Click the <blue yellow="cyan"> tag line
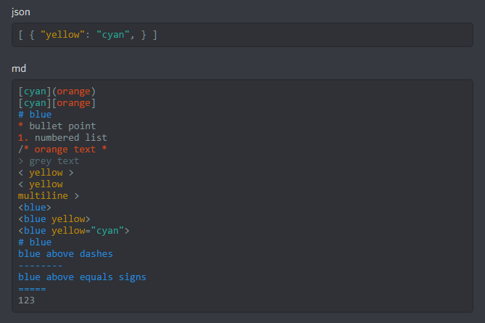 point(73,230)
